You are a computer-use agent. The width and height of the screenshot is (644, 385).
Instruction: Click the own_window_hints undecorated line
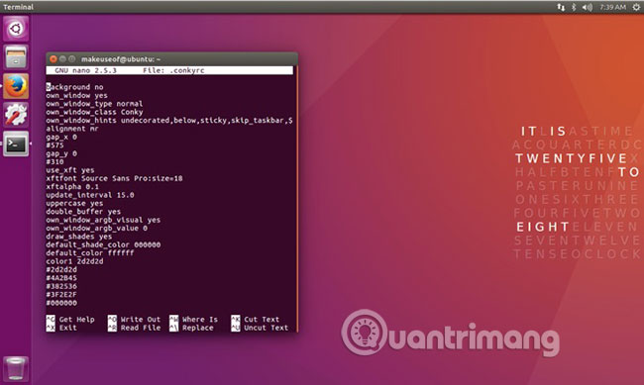pos(169,121)
